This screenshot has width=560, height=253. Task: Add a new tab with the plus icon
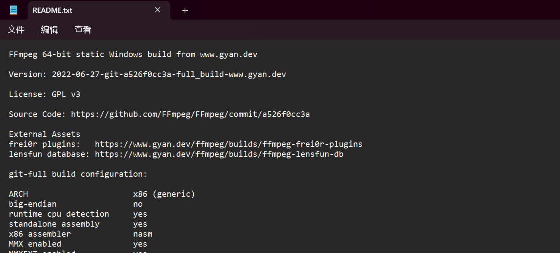click(185, 11)
